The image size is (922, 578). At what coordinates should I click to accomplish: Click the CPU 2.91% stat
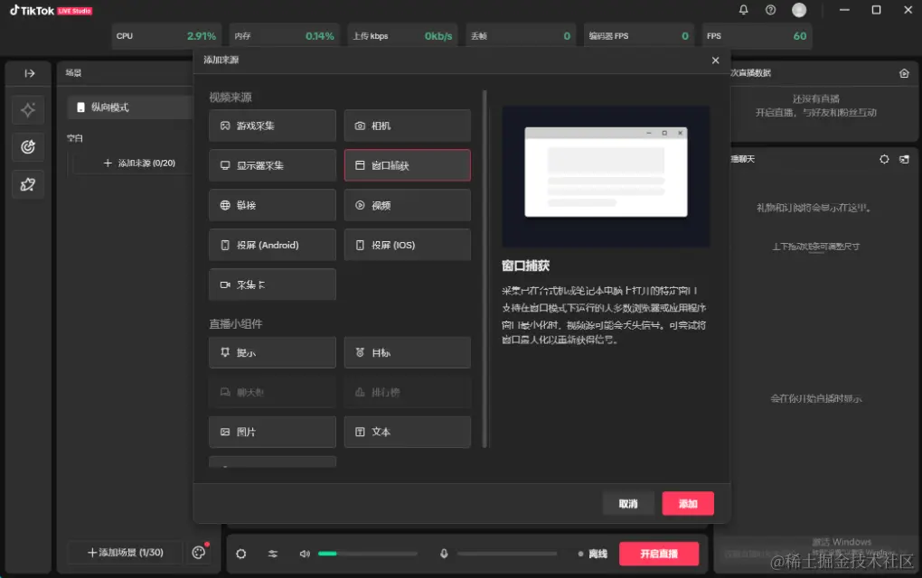[165, 36]
